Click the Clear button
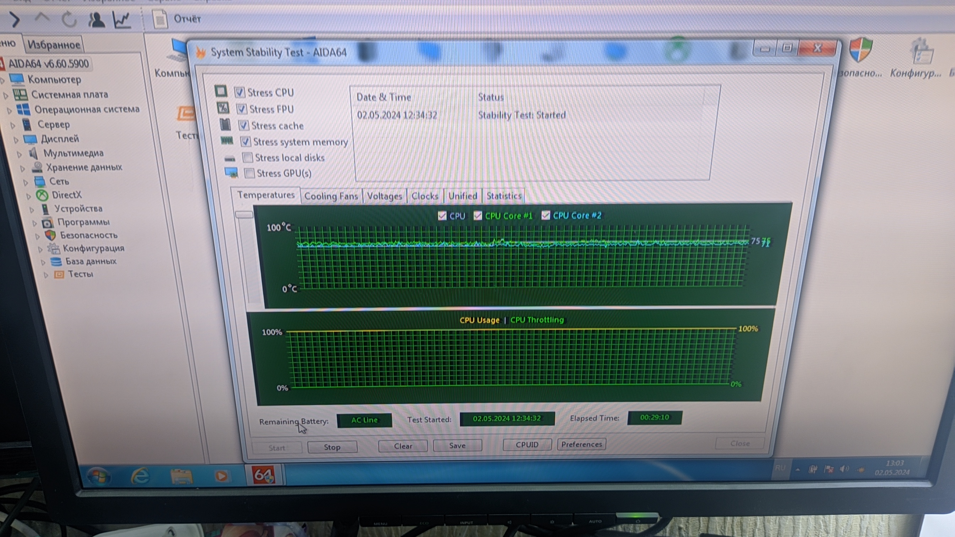Image resolution: width=955 pixels, height=537 pixels. [403, 446]
